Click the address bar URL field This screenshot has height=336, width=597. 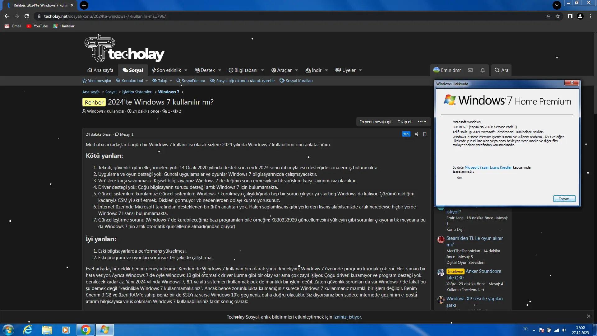pyautogui.click(x=289, y=16)
